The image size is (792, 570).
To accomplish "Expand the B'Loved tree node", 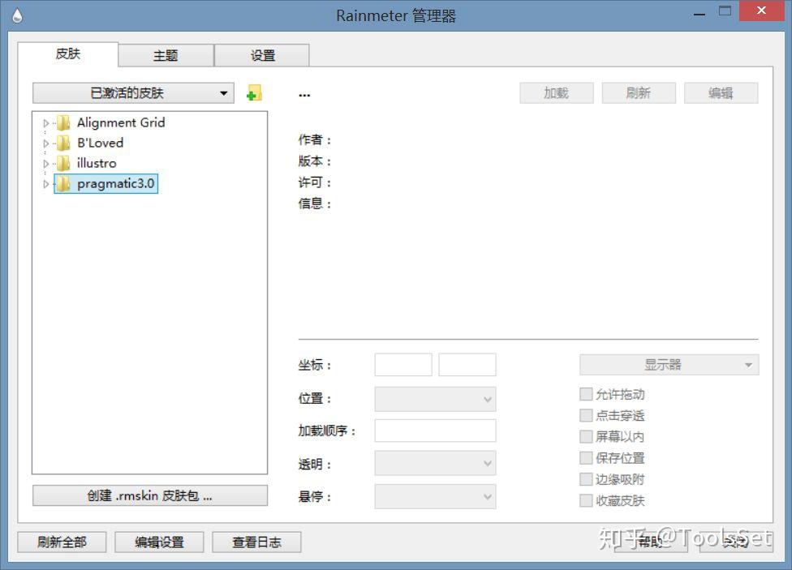I will (46, 144).
